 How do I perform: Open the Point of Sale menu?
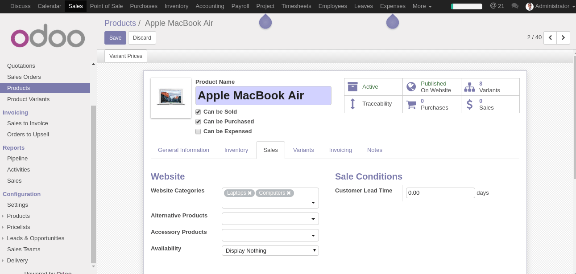click(106, 6)
